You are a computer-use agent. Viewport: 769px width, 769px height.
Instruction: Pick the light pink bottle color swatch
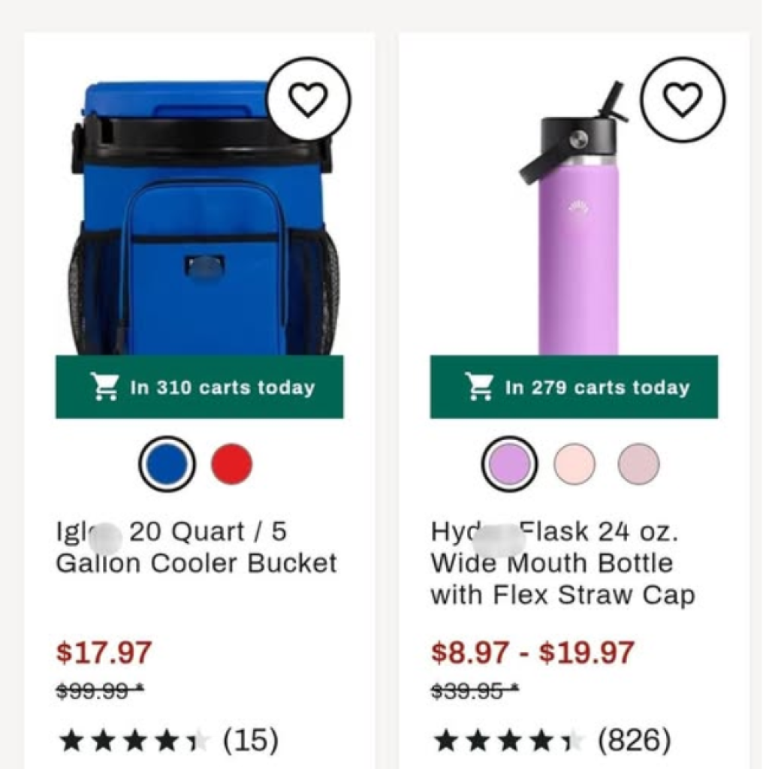point(574,464)
